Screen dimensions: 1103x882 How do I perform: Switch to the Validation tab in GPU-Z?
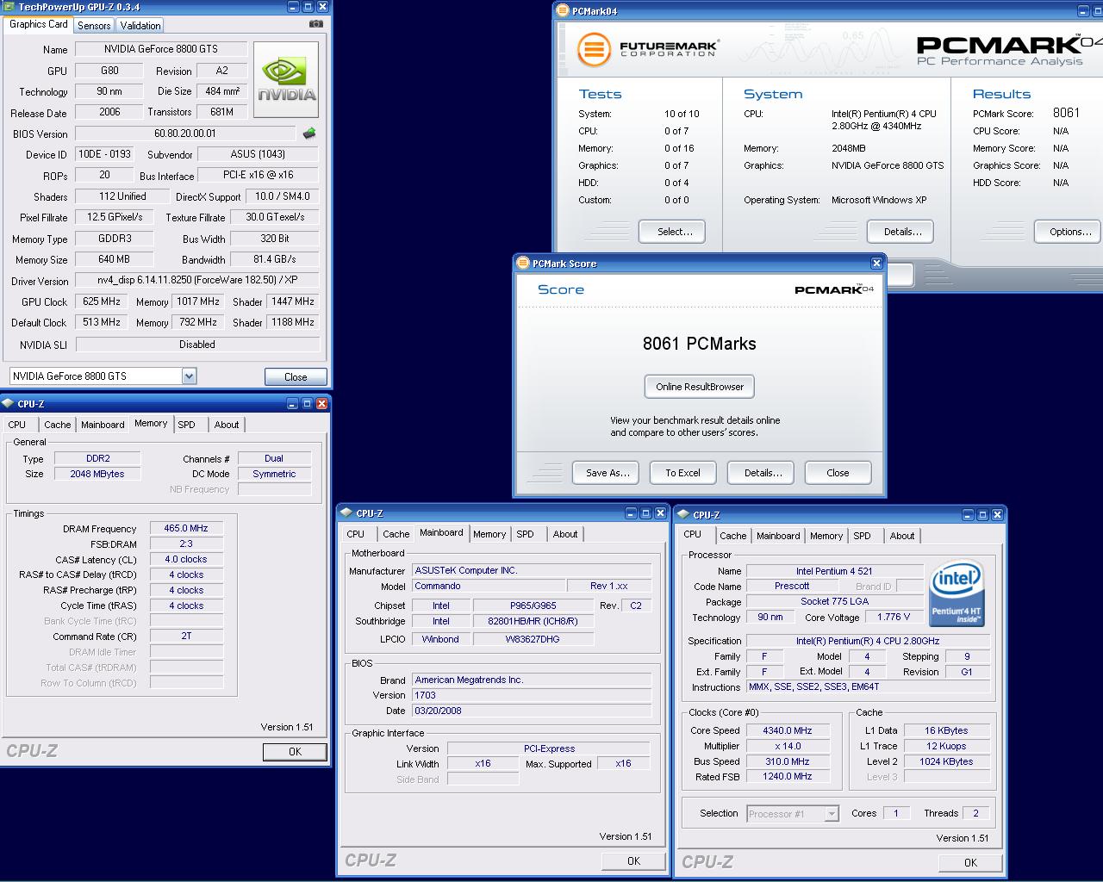(140, 26)
